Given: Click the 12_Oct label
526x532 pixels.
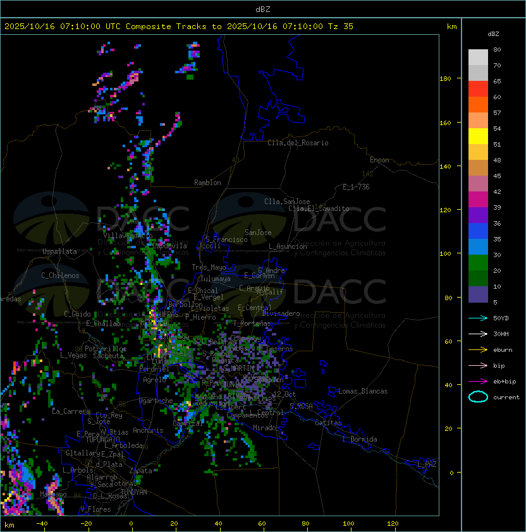Looking at the screenshot, I should 284,394.
